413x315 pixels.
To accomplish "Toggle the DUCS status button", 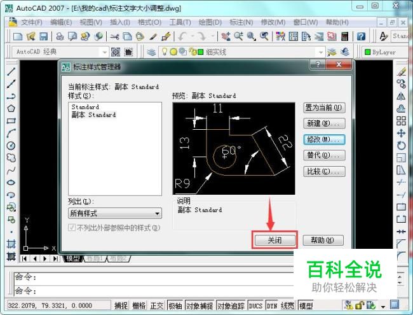I will [255, 305].
